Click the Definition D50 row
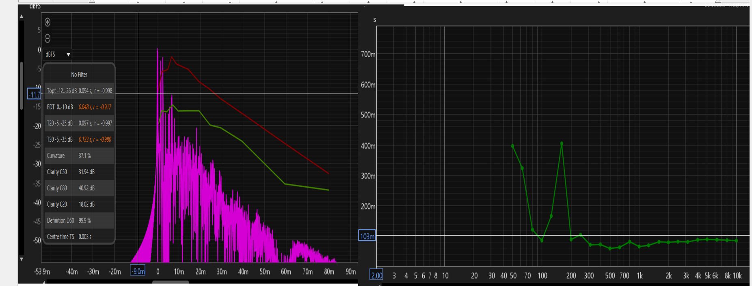This screenshot has width=752, height=286. [79, 220]
